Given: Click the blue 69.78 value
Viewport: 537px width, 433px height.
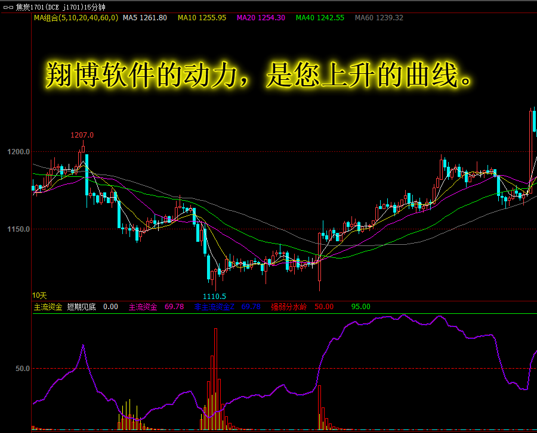Looking at the screenshot, I should [x=251, y=307].
